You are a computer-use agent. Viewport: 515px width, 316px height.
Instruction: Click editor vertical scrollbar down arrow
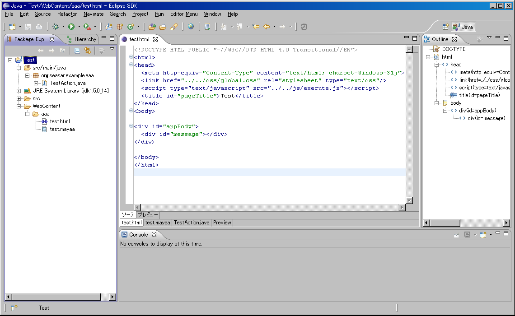coord(409,200)
